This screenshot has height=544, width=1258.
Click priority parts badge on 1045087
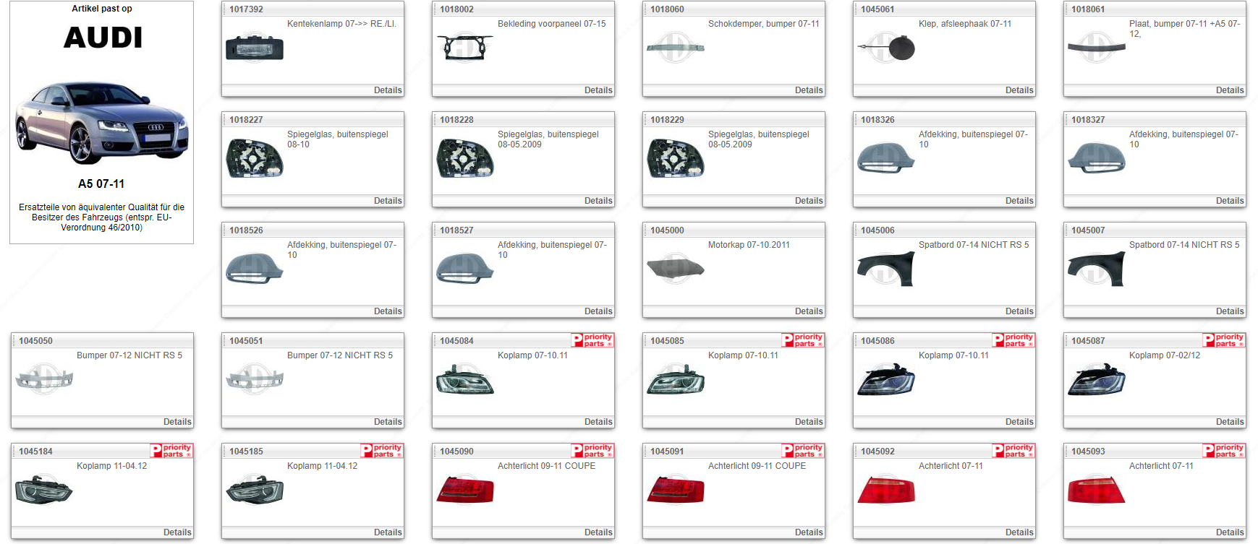(1224, 340)
